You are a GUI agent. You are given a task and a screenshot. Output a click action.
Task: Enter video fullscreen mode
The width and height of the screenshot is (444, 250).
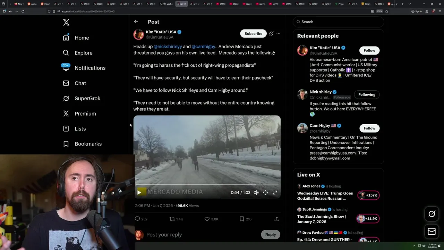point(275,192)
